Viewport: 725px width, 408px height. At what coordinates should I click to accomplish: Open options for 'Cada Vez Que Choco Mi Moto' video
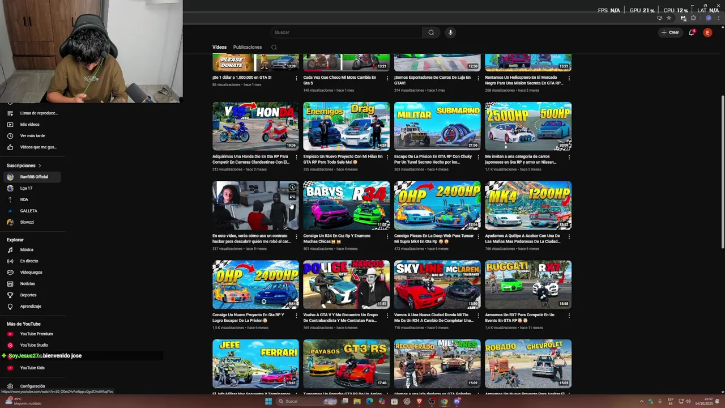click(x=387, y=78)
